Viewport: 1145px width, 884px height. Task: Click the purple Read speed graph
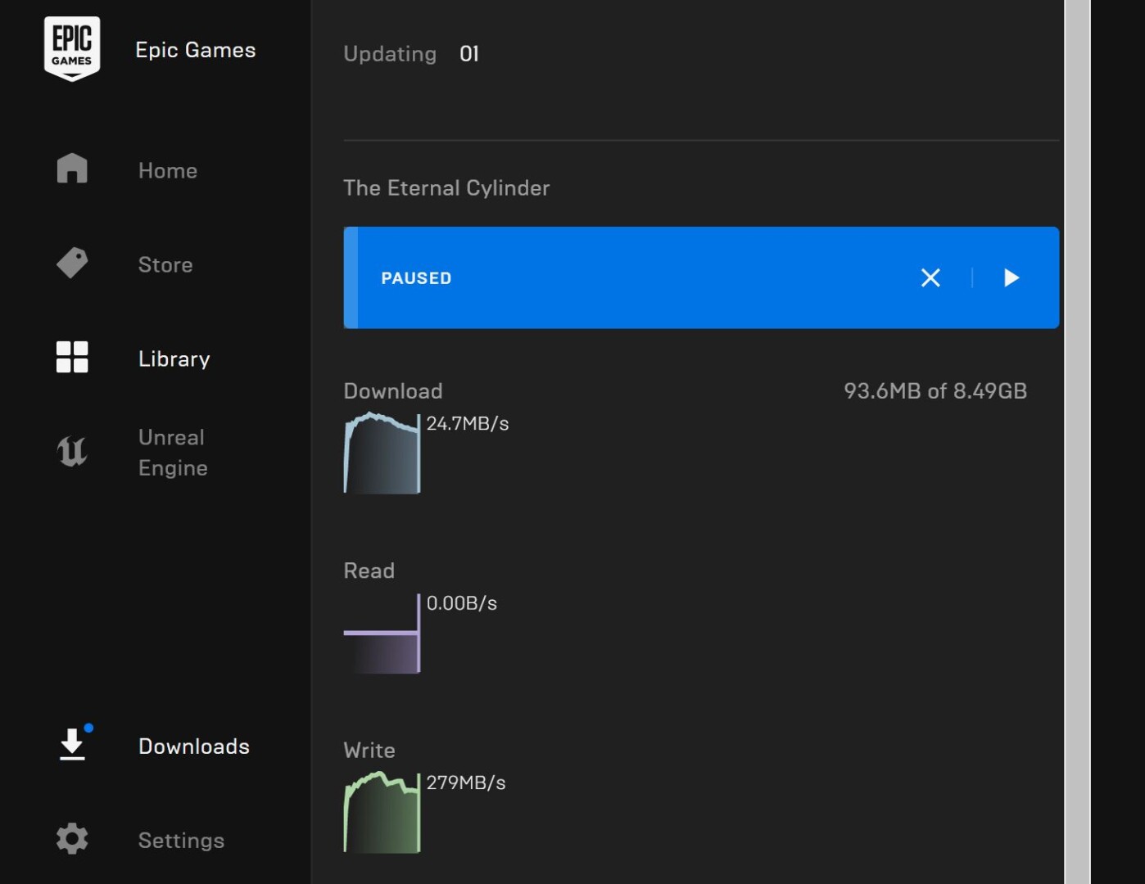click(382, 634)
